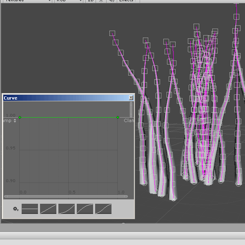Apply the ease-out curve preset
The width and height of the screenshot is (245, 245).
pos(85,209)
